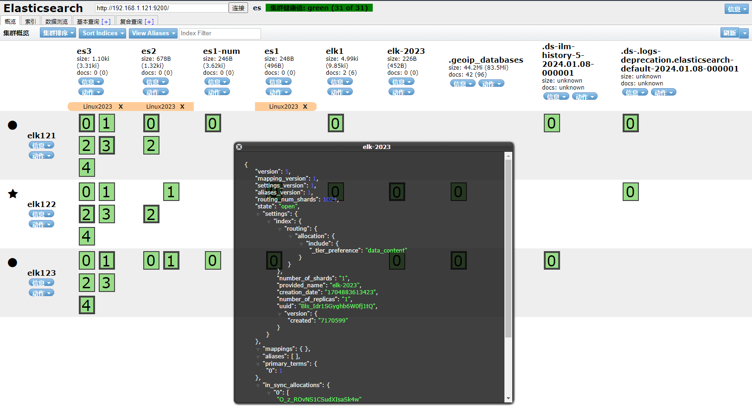Click the master star icon for elk122
The width and height of the screenshot is (752, 408).
click(x=13, y=194)
